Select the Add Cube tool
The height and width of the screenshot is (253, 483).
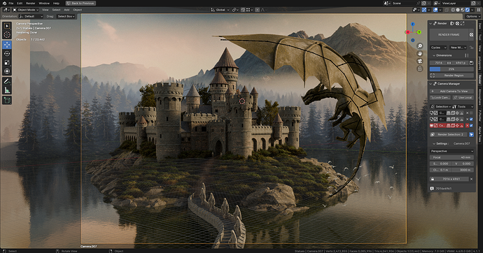tap(7, 100)
